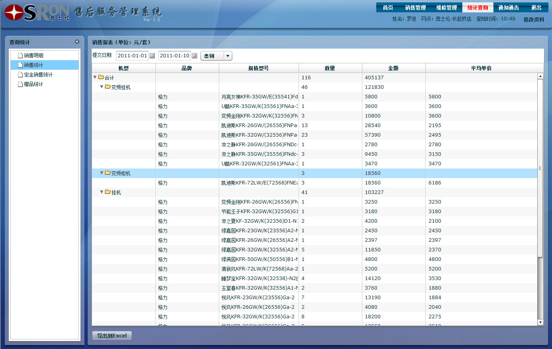Screen dimensions: 552x349
Task: Select 定金销售统计 in the sidebar
Action: [x=45, y=75]
